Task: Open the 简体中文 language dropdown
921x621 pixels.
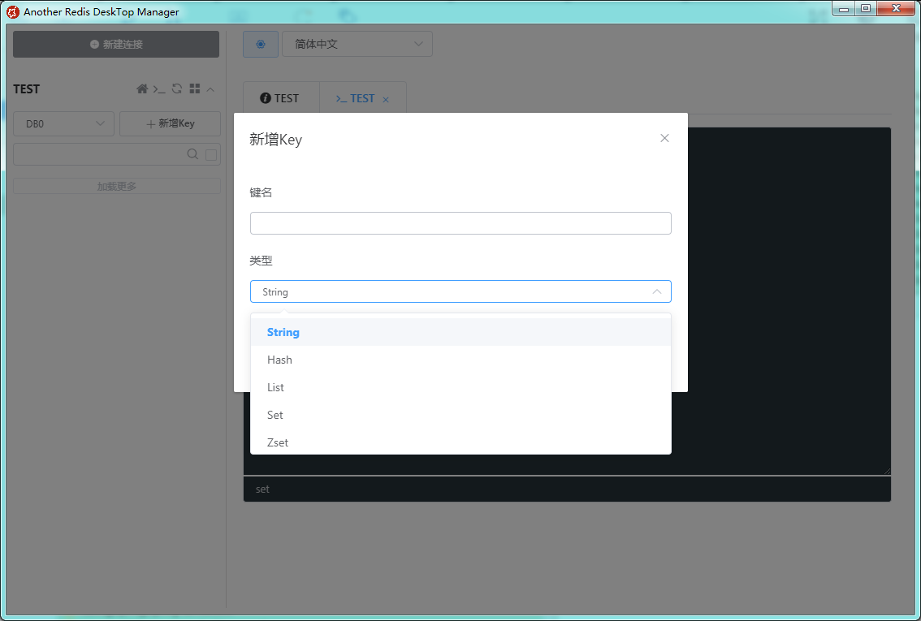Action: [357, 44]
